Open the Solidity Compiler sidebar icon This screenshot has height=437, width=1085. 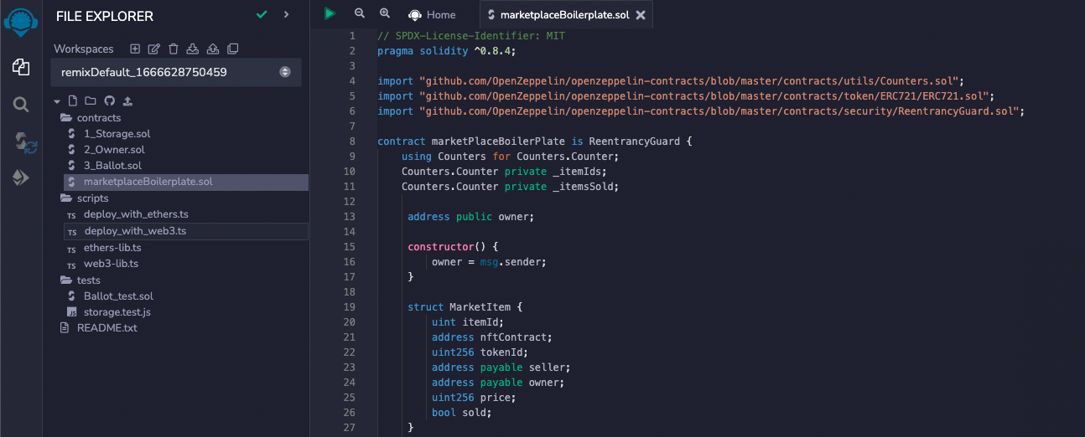[23, 142]
